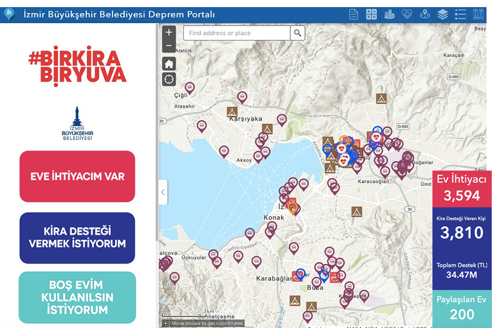Viewport: 492px width, 328px height.
Task: Choose BOŞ EVİM KULLANILSIN İSTİYORUM button
Action: [x=77, y=297]
